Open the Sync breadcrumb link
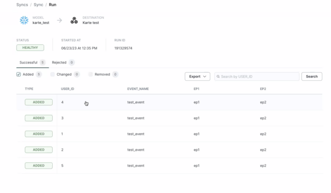331x193 pixels. [x=39, y=5]
